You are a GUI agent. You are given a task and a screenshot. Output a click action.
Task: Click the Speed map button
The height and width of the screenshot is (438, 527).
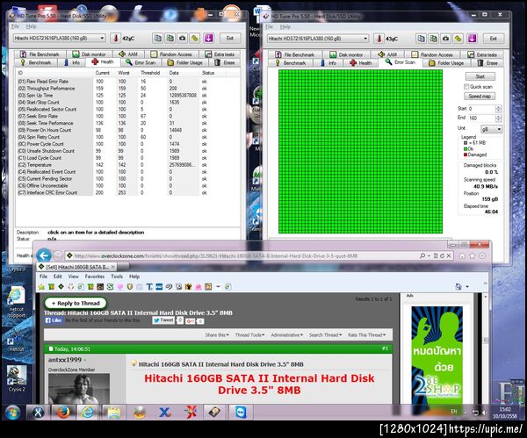pyautogui.click(x=480, y=96)
